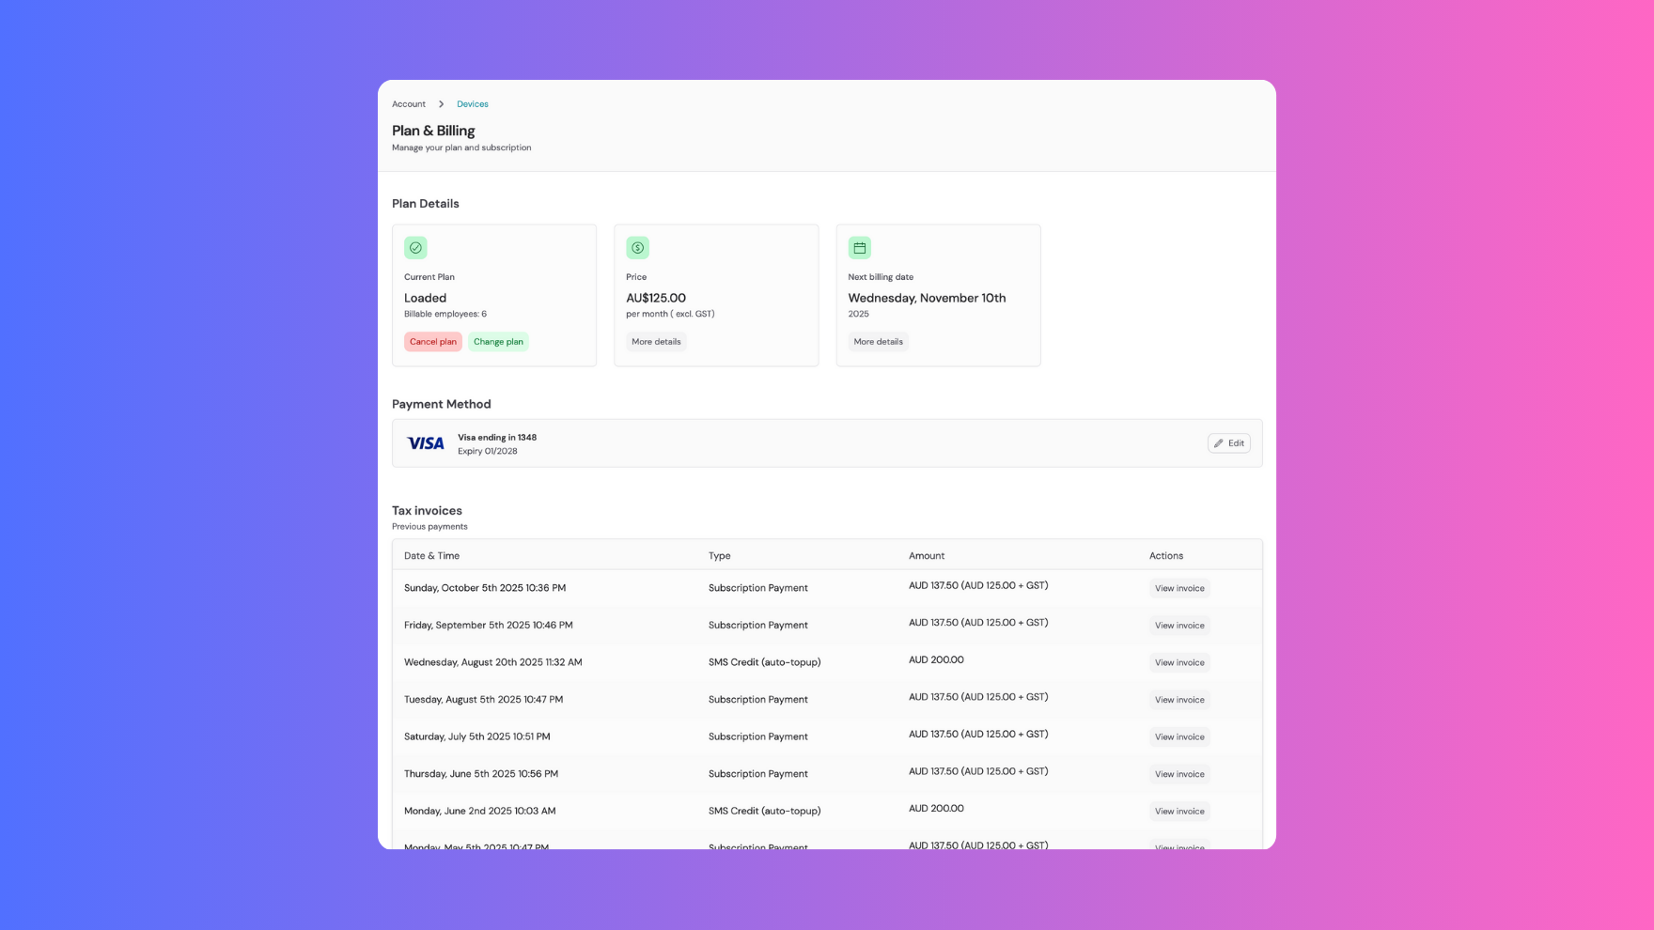
Task: Click Cancel plan on the Loaded plan
Action: tap(432, 341)
